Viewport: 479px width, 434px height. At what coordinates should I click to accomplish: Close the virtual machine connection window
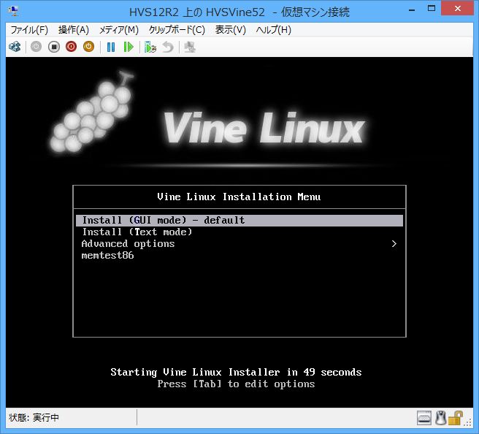pyautogui.click(x=457, y=9)
